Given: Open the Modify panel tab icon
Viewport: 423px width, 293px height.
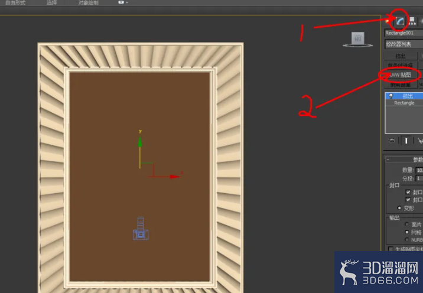Looking at the screenshot, I should click(400, 21).
